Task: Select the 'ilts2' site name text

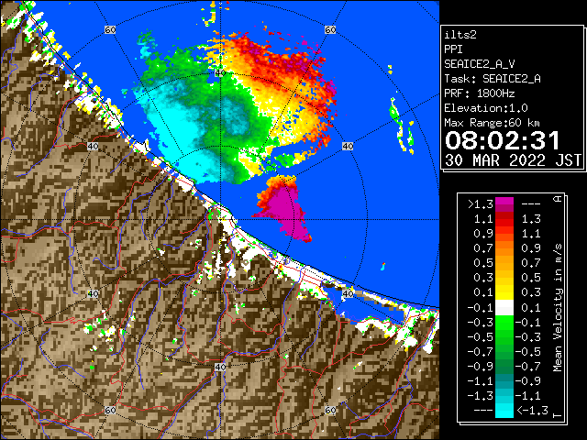Action: (x=460, y=35)
